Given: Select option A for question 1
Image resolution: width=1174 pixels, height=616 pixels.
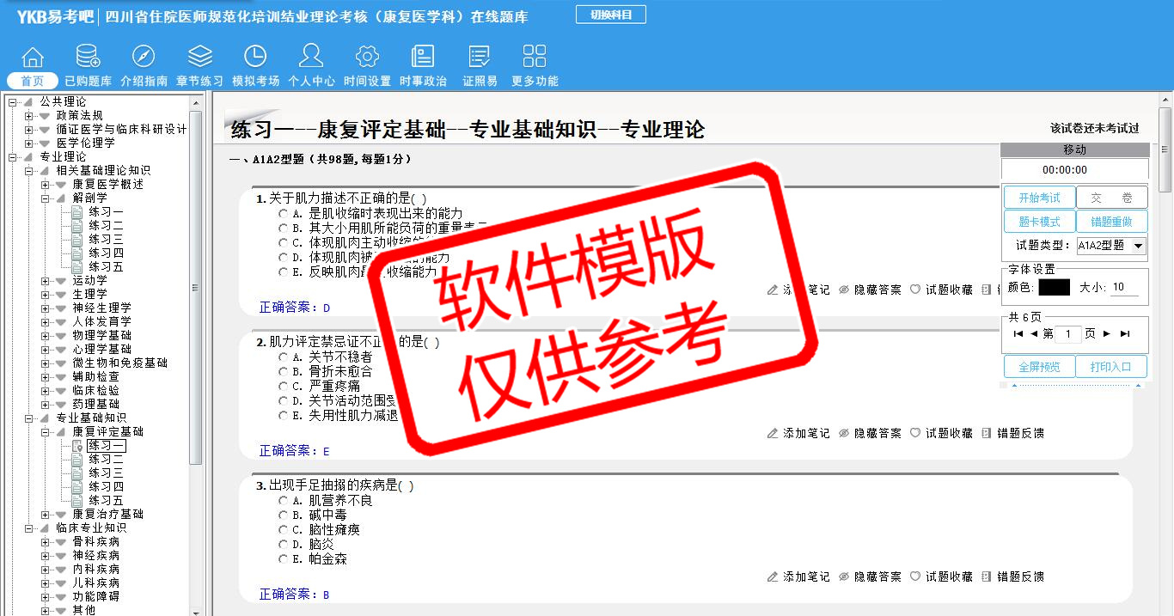Looking at the screenshot, I should [x=283, y=213].
